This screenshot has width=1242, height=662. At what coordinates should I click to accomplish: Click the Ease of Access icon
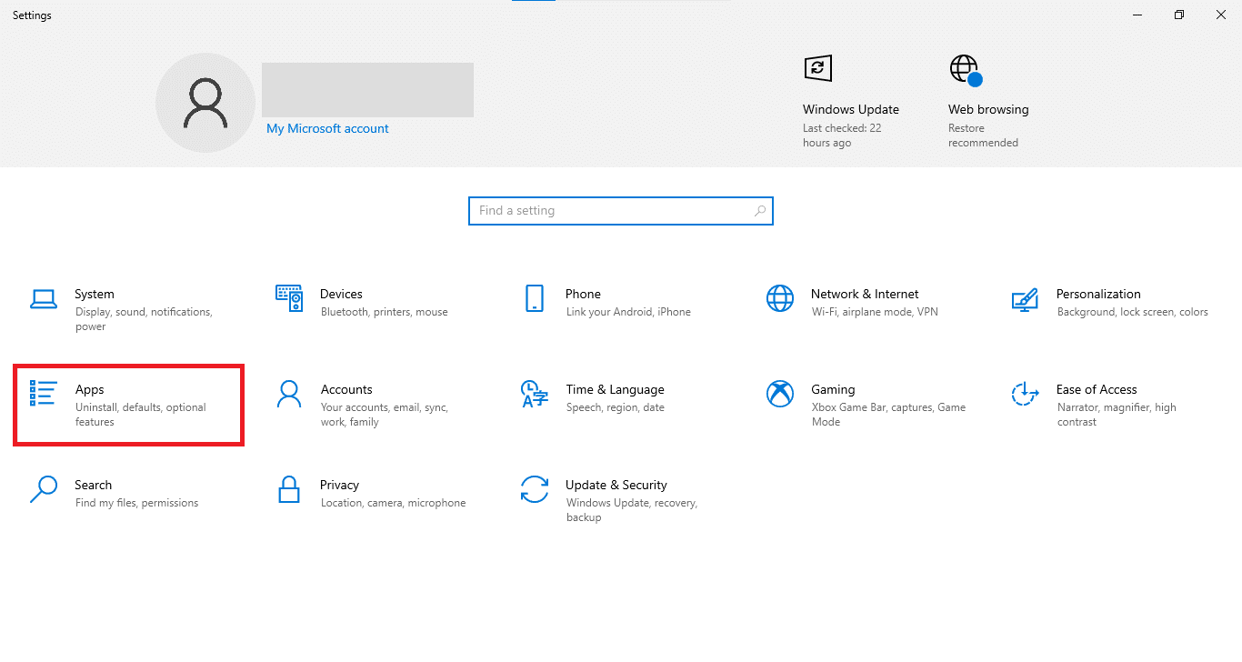pyautogui.click(x=1025, y=394)
